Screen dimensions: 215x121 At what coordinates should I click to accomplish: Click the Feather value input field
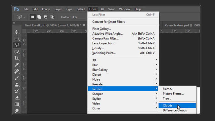pos(78,17)
